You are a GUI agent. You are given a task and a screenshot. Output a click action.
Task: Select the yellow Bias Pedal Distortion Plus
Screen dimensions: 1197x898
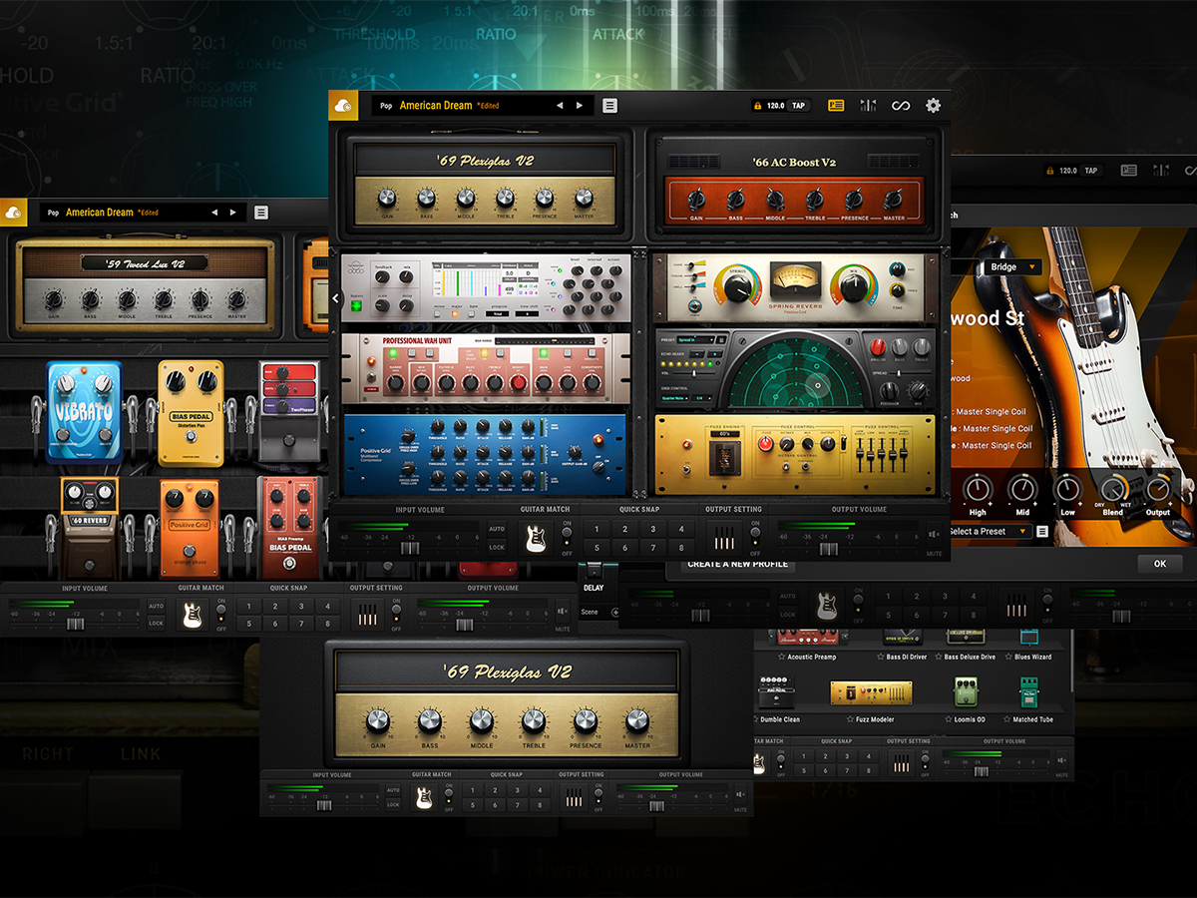(191, 413)
